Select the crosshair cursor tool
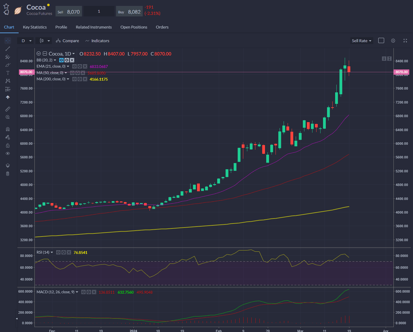 click(8, 41)
